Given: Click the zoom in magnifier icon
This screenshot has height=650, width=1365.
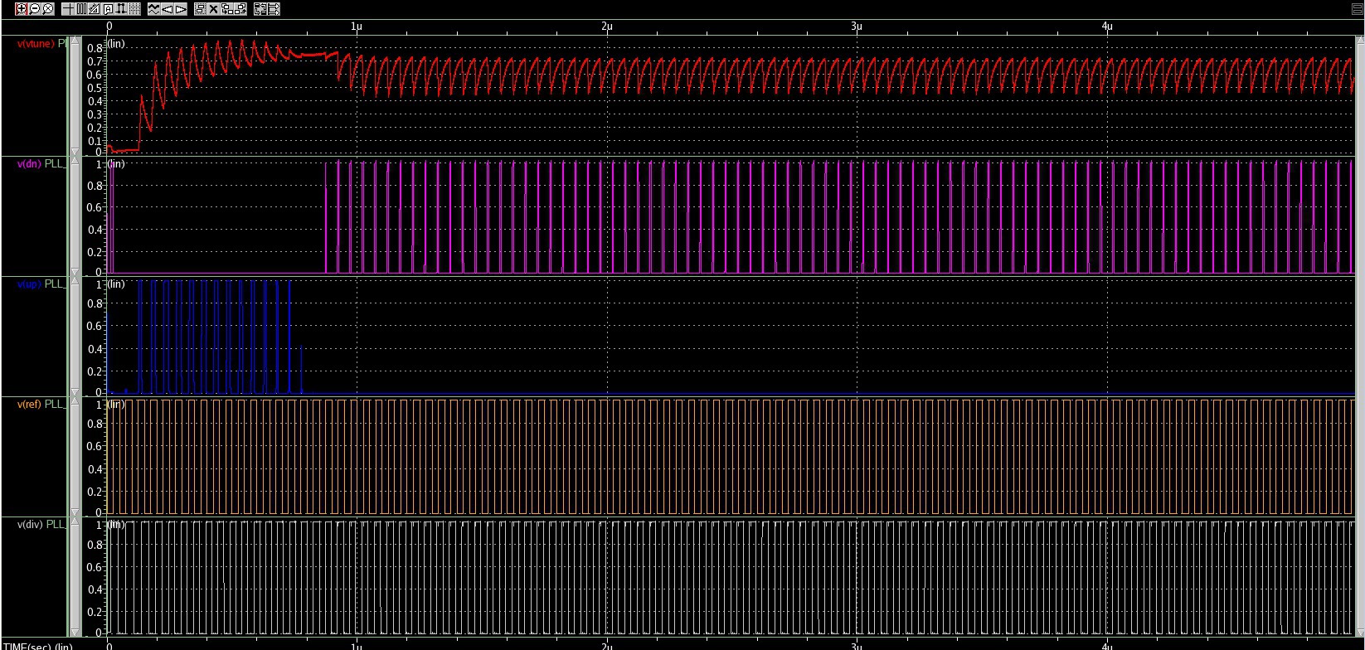Looking at the screenshot, I should click(22, 9).
